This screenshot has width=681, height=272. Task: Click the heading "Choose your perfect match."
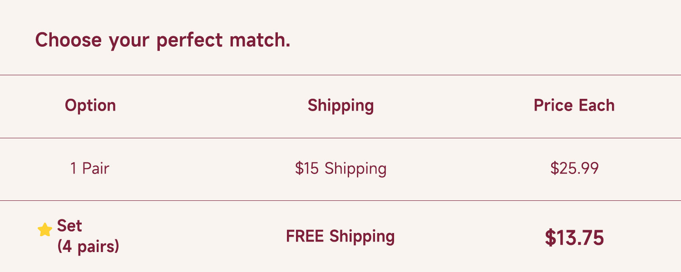(x=163, y=40)
